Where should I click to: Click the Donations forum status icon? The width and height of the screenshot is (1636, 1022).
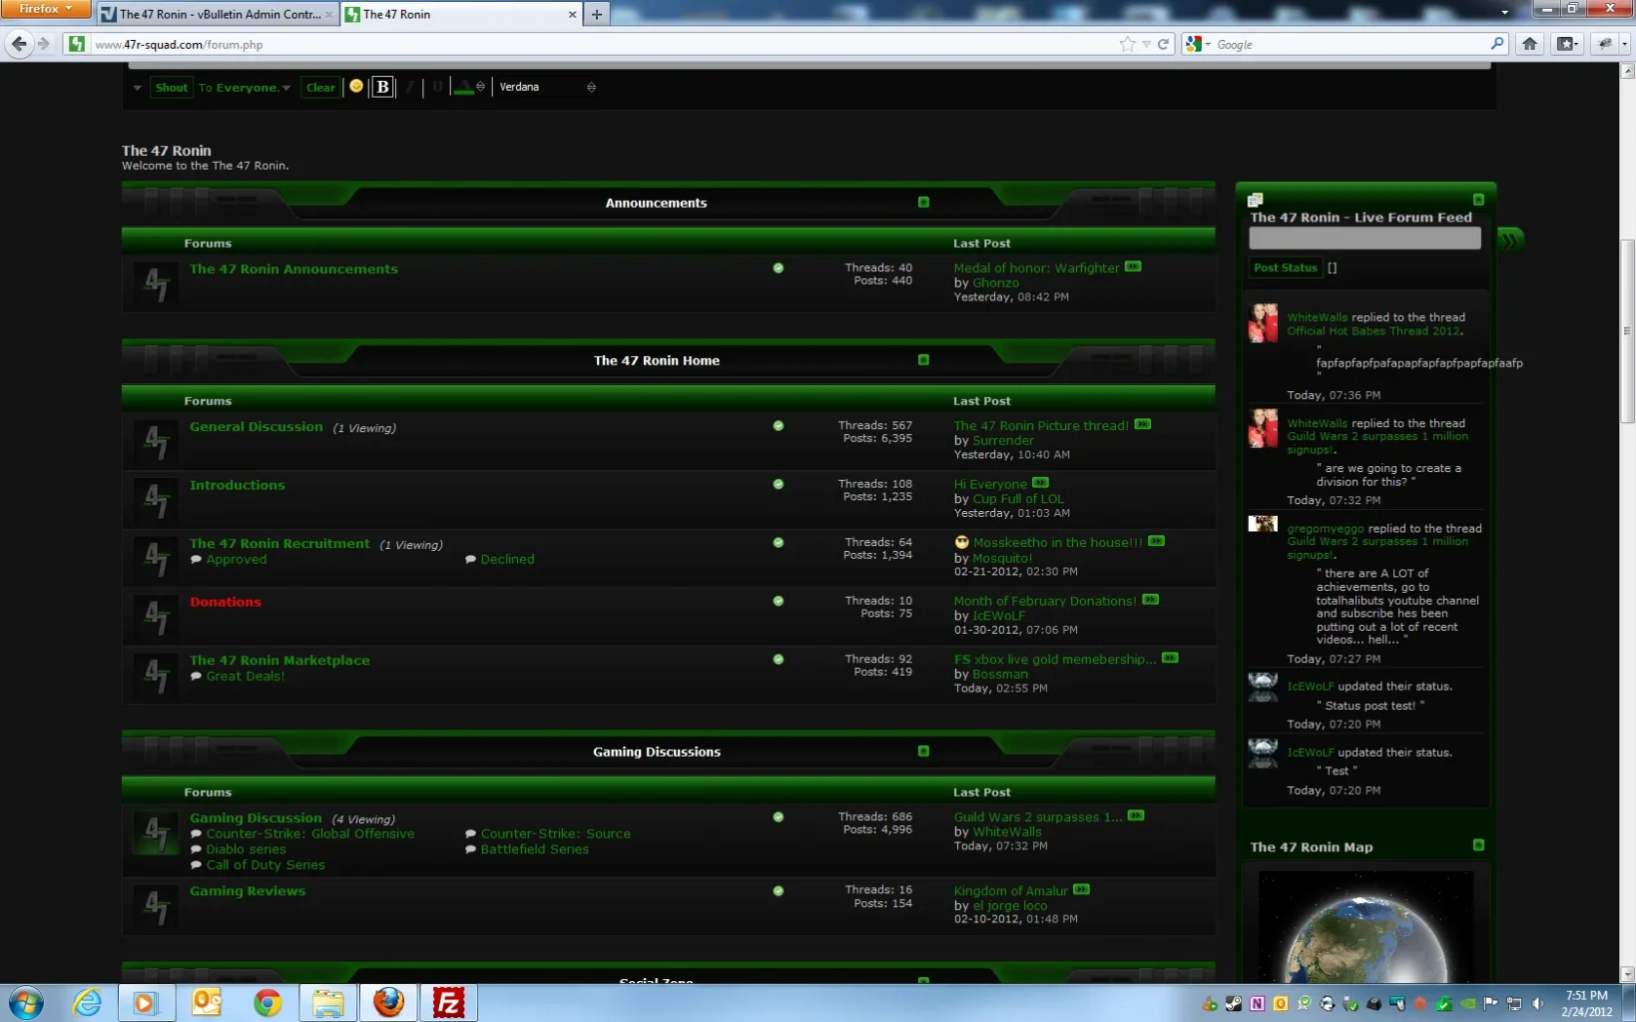tap(156, 616)
